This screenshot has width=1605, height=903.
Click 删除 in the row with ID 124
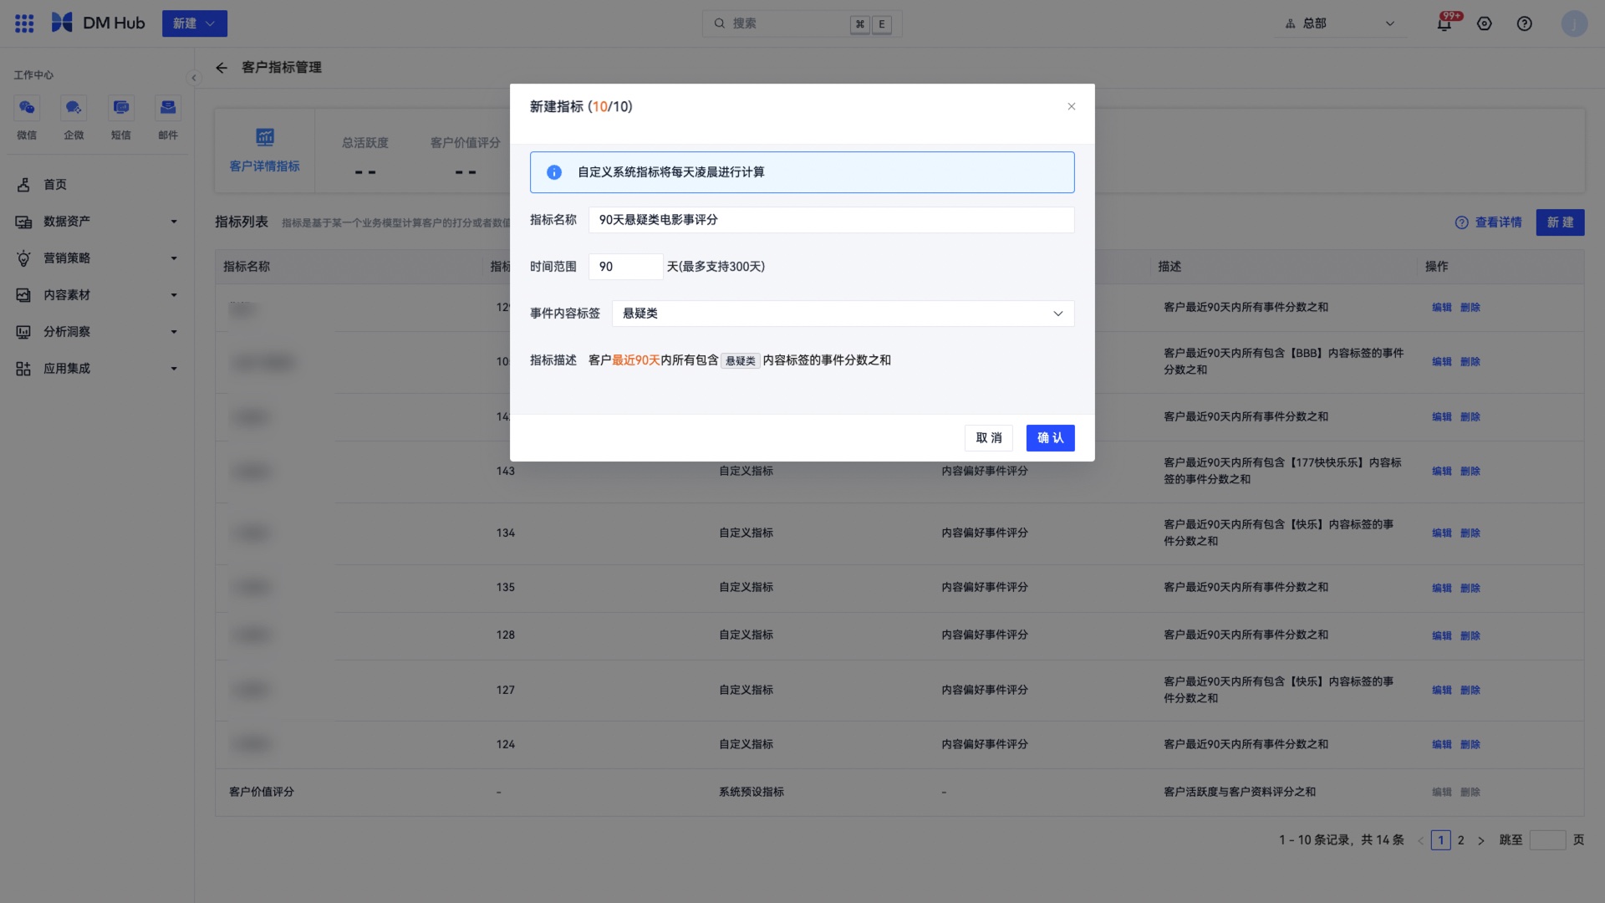pyautogui.click(x=1470, y=745)
